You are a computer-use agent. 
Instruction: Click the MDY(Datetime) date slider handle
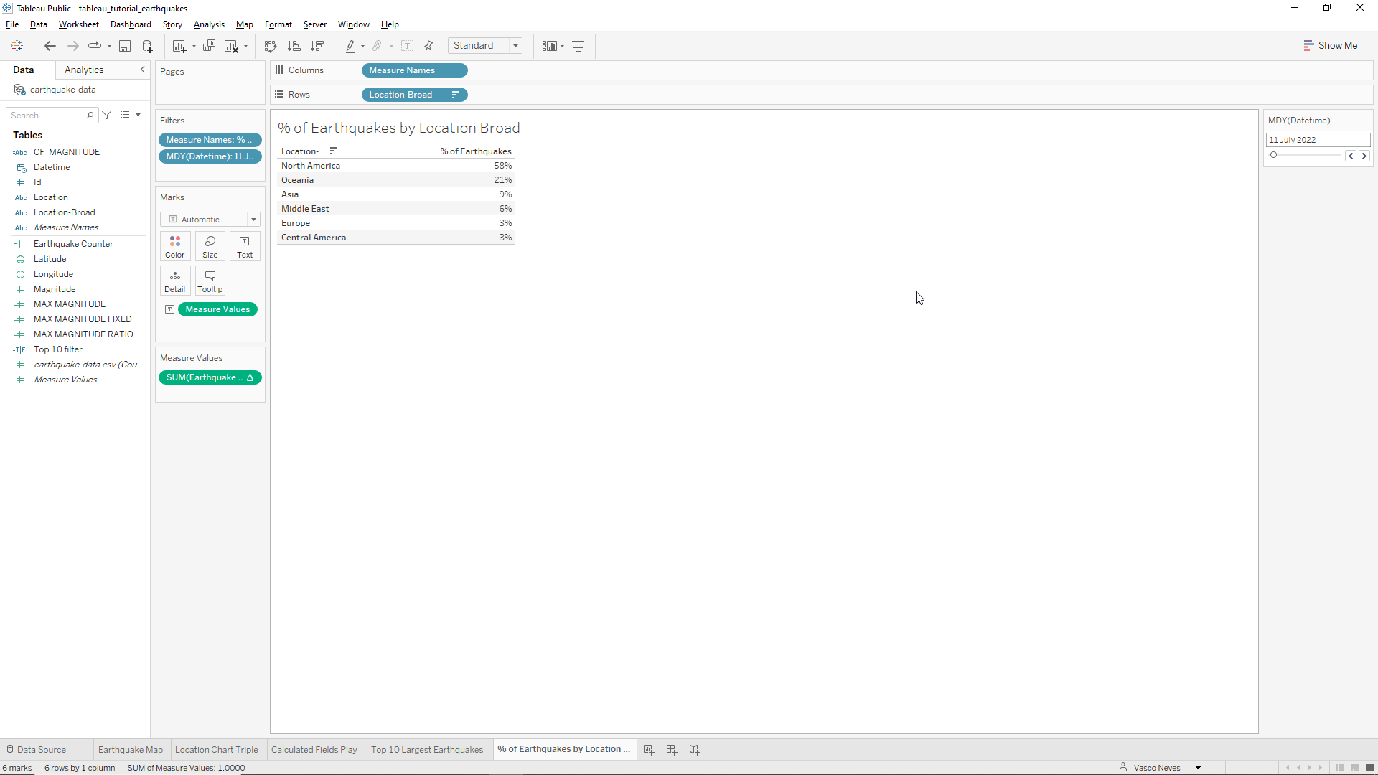pos(1273,155)
